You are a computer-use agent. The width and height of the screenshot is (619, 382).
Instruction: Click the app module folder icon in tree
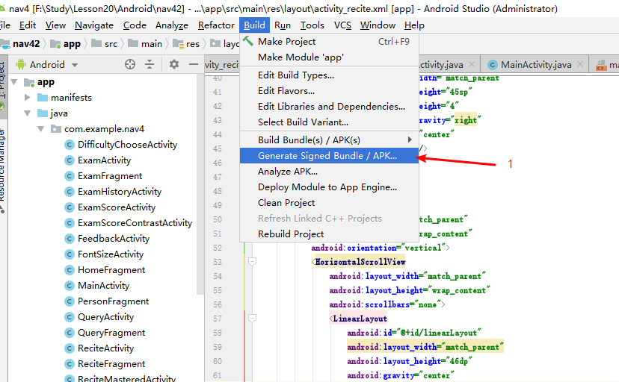(29, 82)
